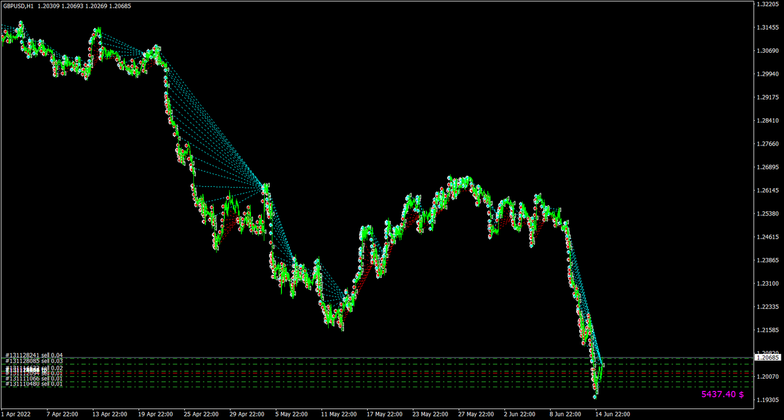Click the 11 May 22:00 time label

pos(338,415)
